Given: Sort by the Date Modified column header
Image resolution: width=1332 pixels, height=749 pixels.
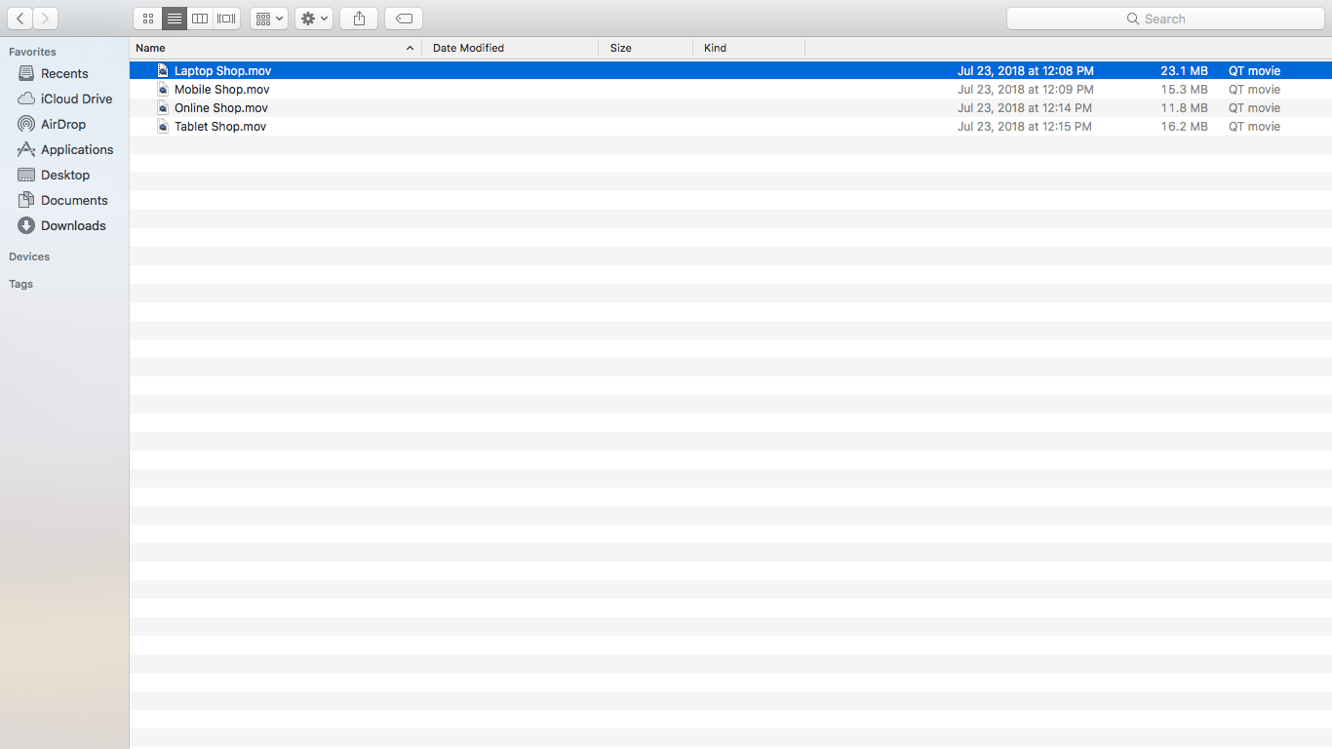Looking at the screenshot, I should pos(511,48).
